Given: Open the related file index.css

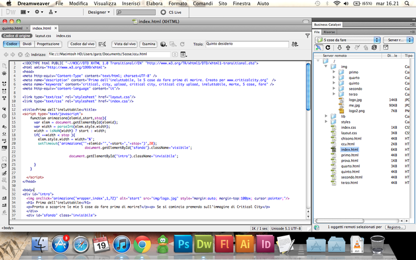Looking at the screenshot, I should pos(64,36).
